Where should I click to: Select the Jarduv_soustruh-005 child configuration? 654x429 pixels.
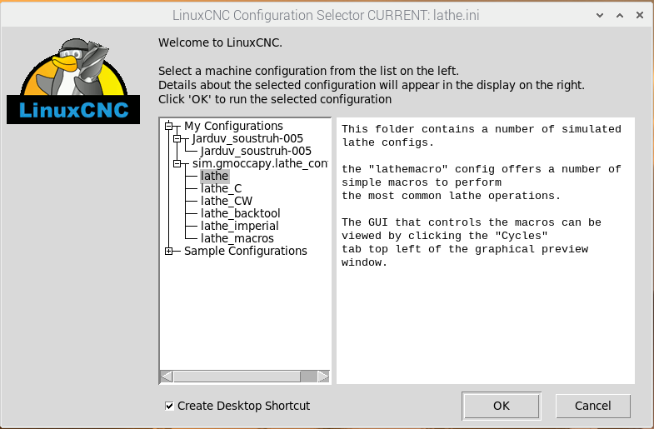click(x=256, y=151)
